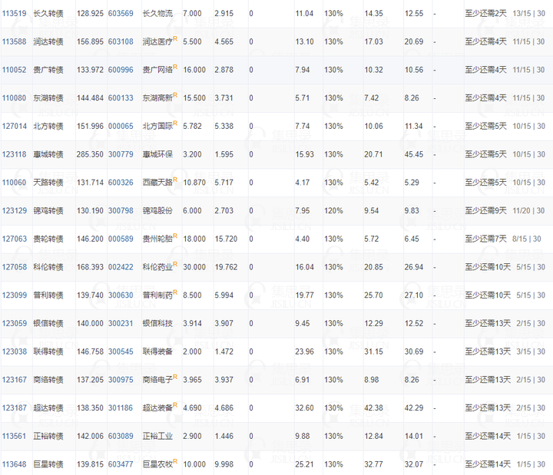Open stock code 300630 link
553x475 pixels.
pyautogui.click(x=121, y=295)
